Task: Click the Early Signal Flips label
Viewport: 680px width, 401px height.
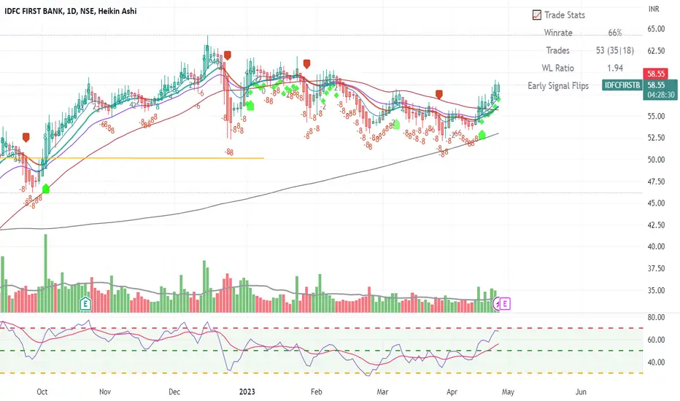Action: [x=558, y=86]
